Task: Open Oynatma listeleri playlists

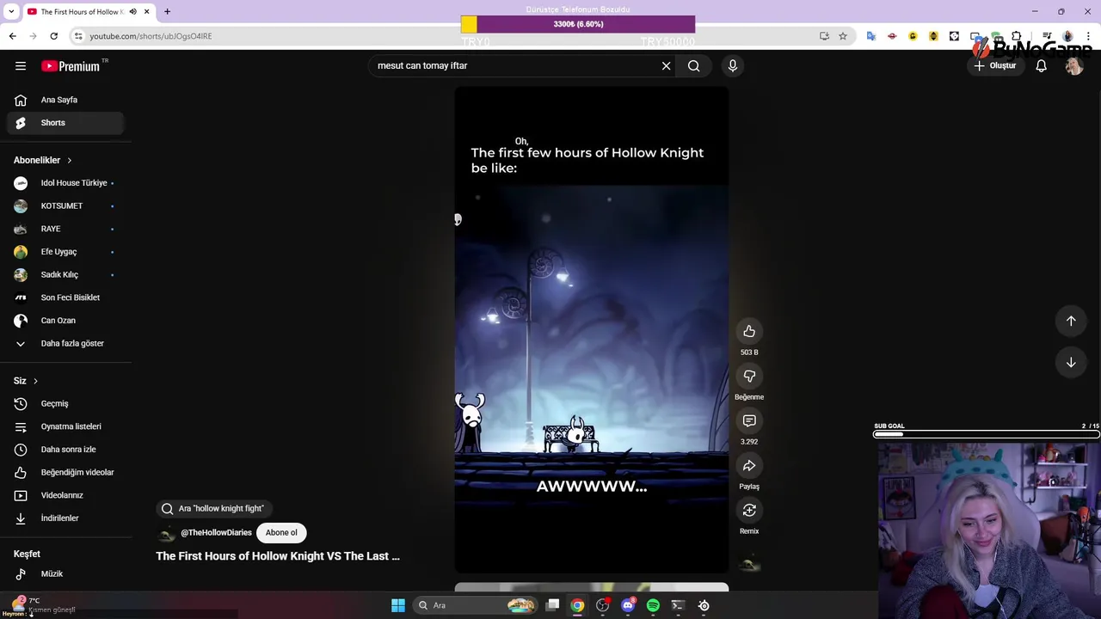Action: click(65, 426)
